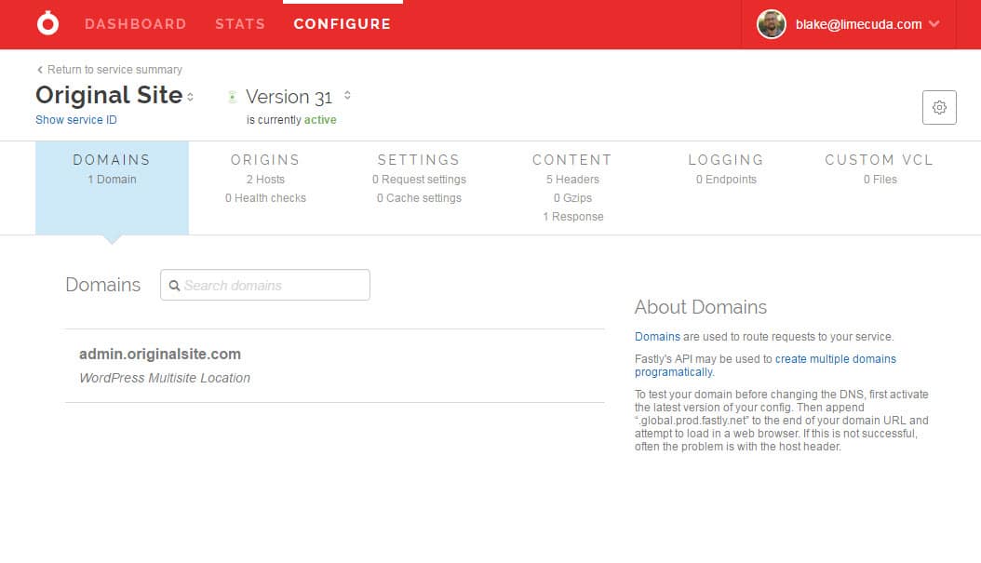981x563 pixels.
Task: Click the Original Site service title
Action: click(109, 95)
